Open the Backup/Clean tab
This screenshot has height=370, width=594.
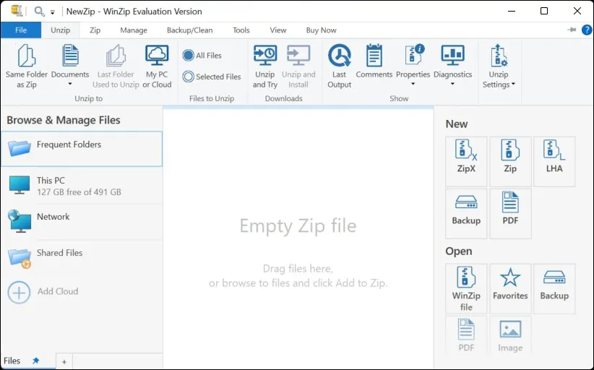click(190, 30)
